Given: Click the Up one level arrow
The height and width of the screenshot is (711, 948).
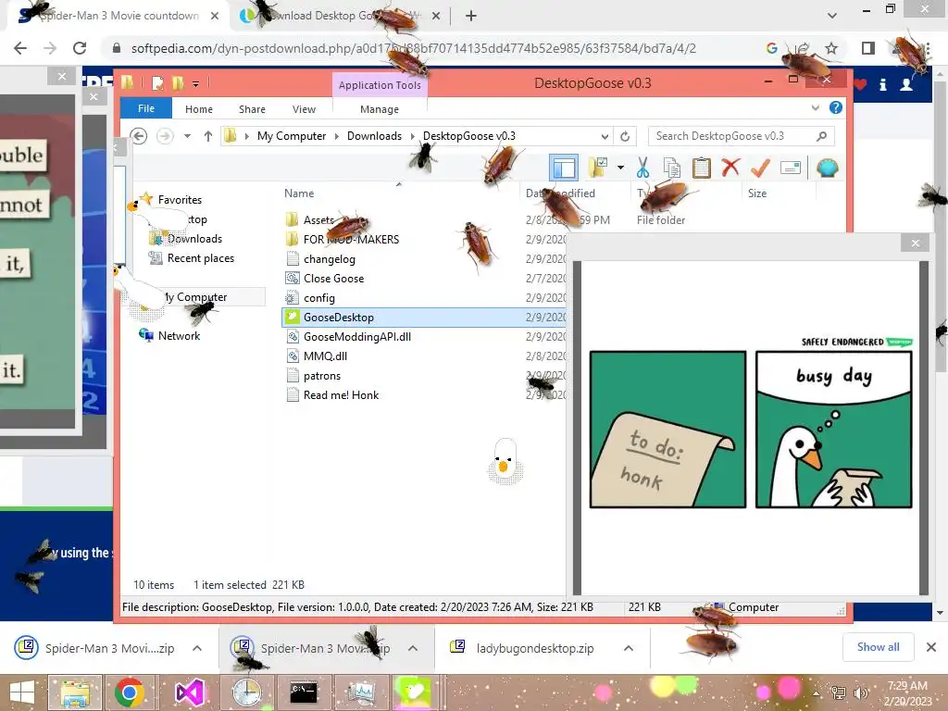Looking at the screenshot, I should pyautogui.click(x=208, y=136).
